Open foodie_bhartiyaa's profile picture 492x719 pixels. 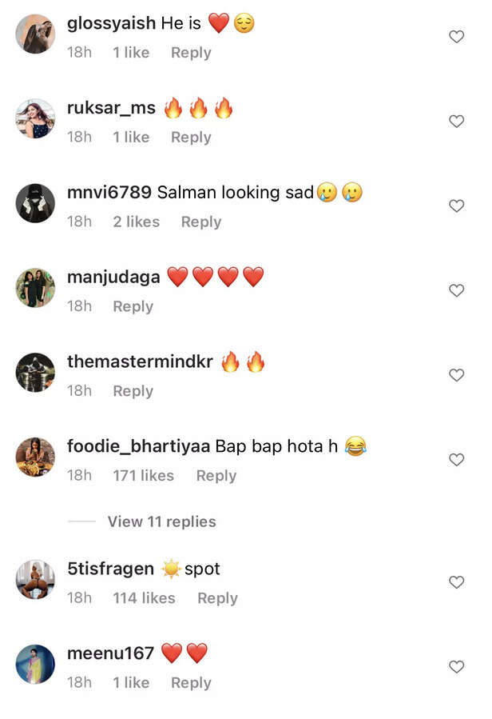34,458
